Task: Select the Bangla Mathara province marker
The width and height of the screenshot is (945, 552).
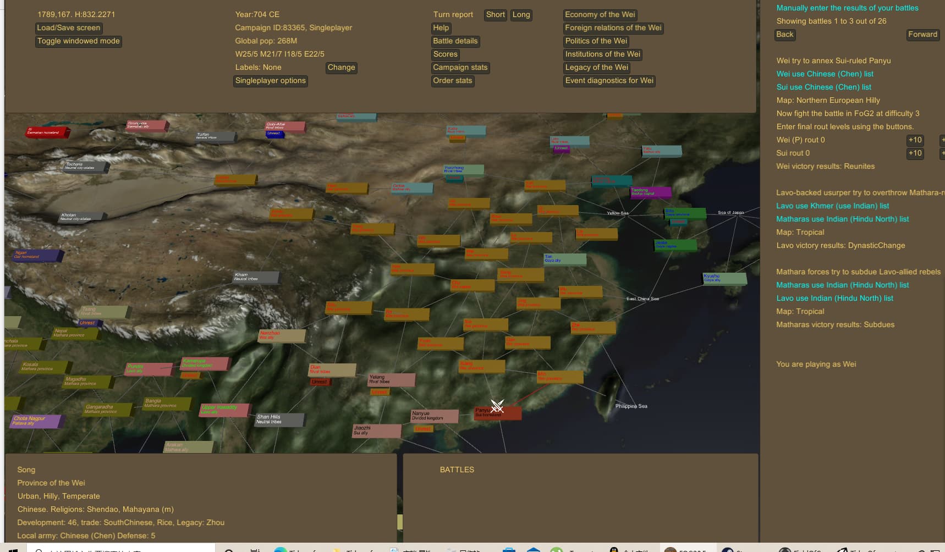Action: pyautogui.click(x=167, y=403)
